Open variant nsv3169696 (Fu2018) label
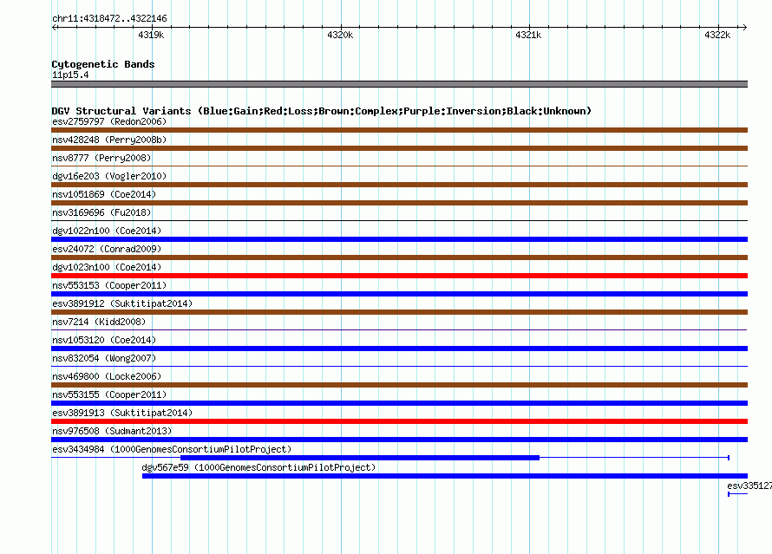Screen dimensions: 772x554 pyautogui.click(x=101, y=212)
